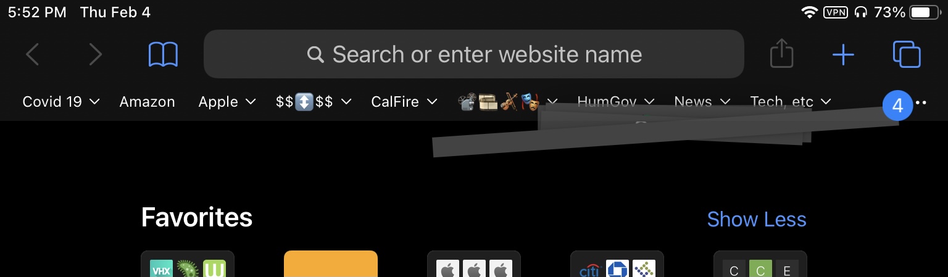Go back with the left arrow
The image size is (948, 277).
(32, 55)
